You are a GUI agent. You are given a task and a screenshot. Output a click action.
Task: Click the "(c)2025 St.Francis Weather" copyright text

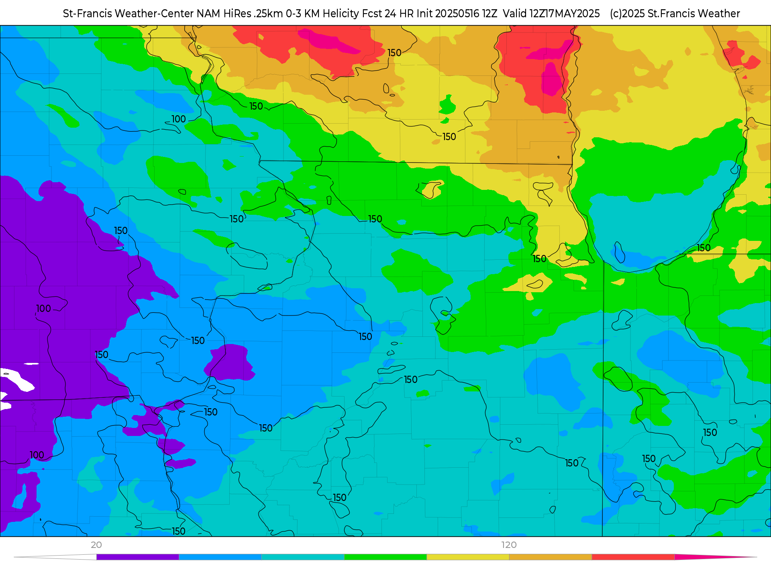[675, 14]
